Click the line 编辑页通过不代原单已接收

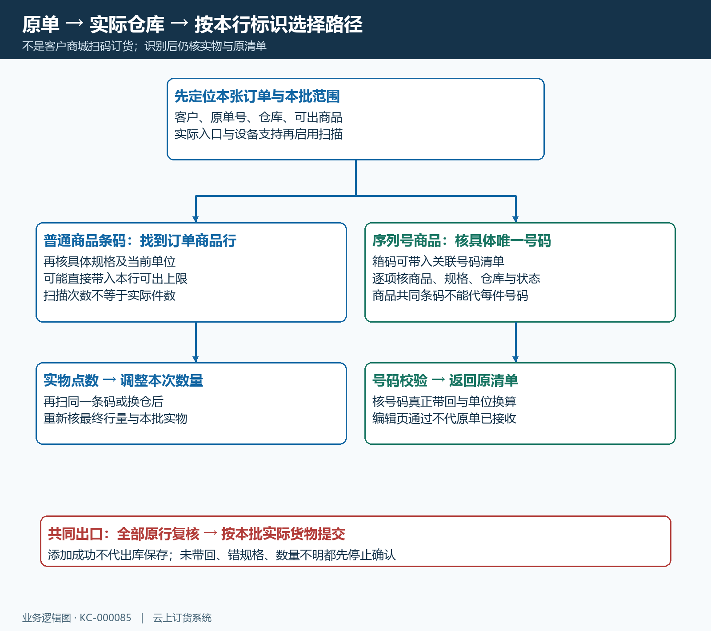point(444,419)
